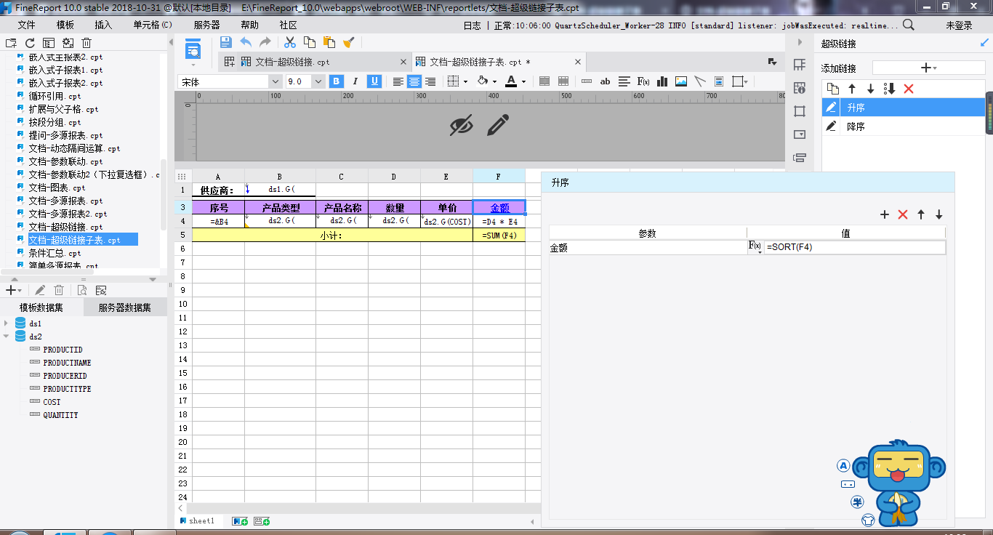Viewport: 993px width, 535px height.
Task: Click the insert formula F(x) toolbar icon
Action: click(x=643, y=81)
